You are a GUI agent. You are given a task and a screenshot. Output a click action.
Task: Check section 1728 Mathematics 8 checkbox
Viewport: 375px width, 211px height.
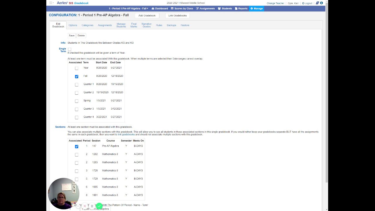point(76,171)
